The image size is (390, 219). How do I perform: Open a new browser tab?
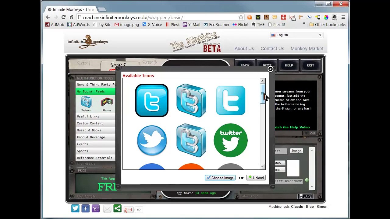click(102, 9)
